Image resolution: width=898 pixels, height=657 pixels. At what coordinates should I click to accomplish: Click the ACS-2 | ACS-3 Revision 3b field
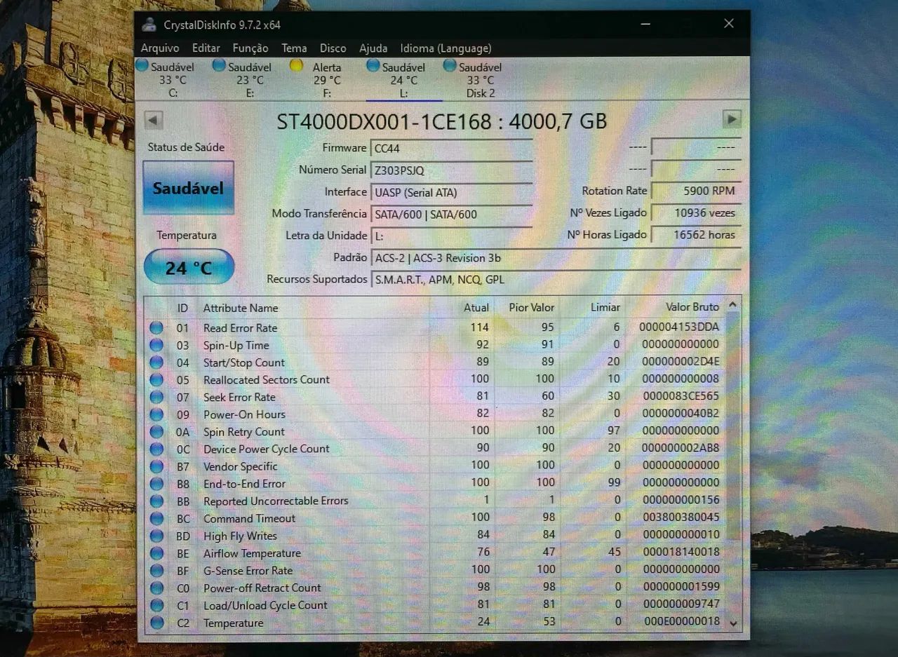pyautogui.click(x=555, y=258)
